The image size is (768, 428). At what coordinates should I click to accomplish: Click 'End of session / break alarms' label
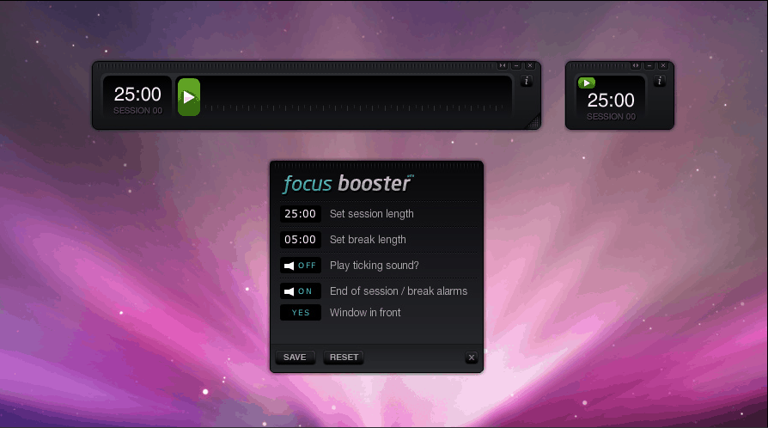coord(399,291)
